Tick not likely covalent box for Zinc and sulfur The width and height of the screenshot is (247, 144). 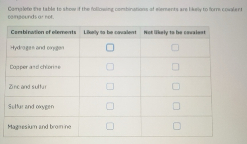176,87
